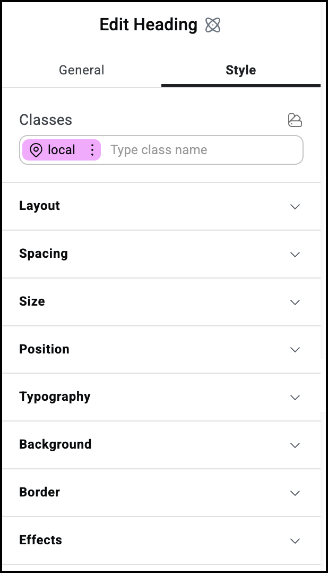Expand the Size section chevron
The width and height of the screenshot is (328, 573).
pyautogui.click(x=295, y=302)
